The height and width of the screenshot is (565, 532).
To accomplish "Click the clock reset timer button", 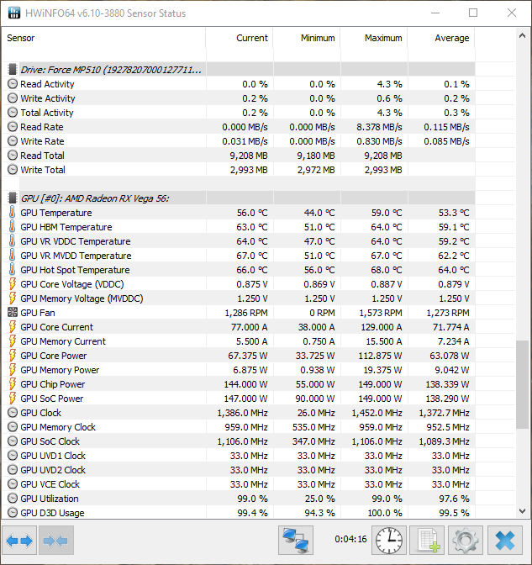I will 389,540.
